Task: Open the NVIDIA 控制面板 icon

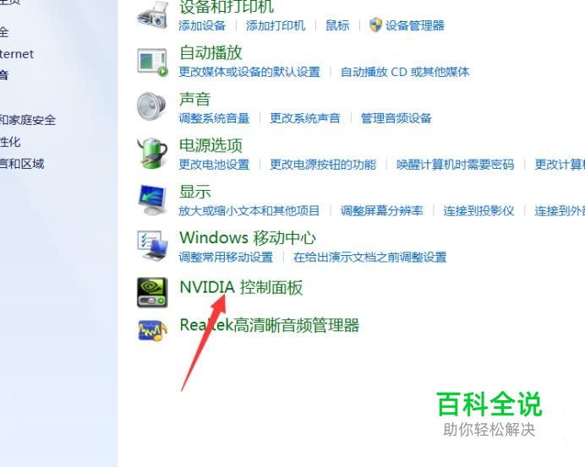Action: [x=152, y=292]
